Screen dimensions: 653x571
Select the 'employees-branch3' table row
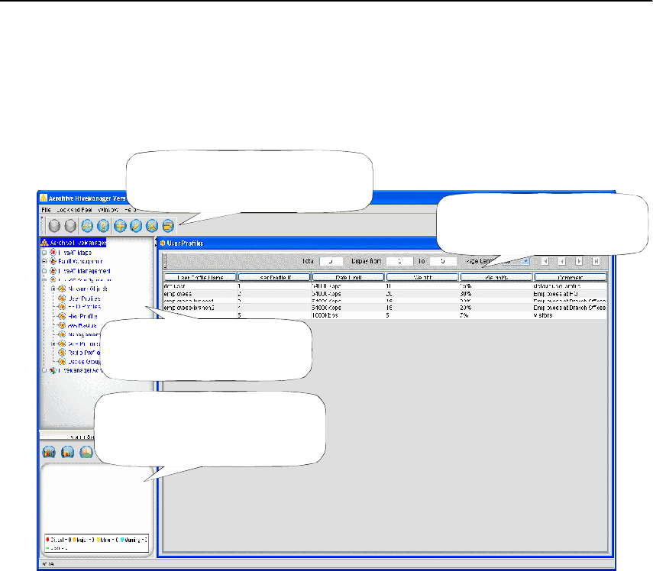[385, 308]
